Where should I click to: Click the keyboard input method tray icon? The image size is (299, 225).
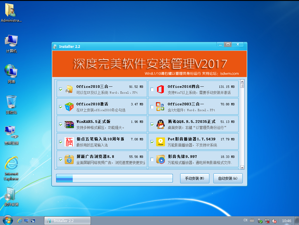point(252,220)
